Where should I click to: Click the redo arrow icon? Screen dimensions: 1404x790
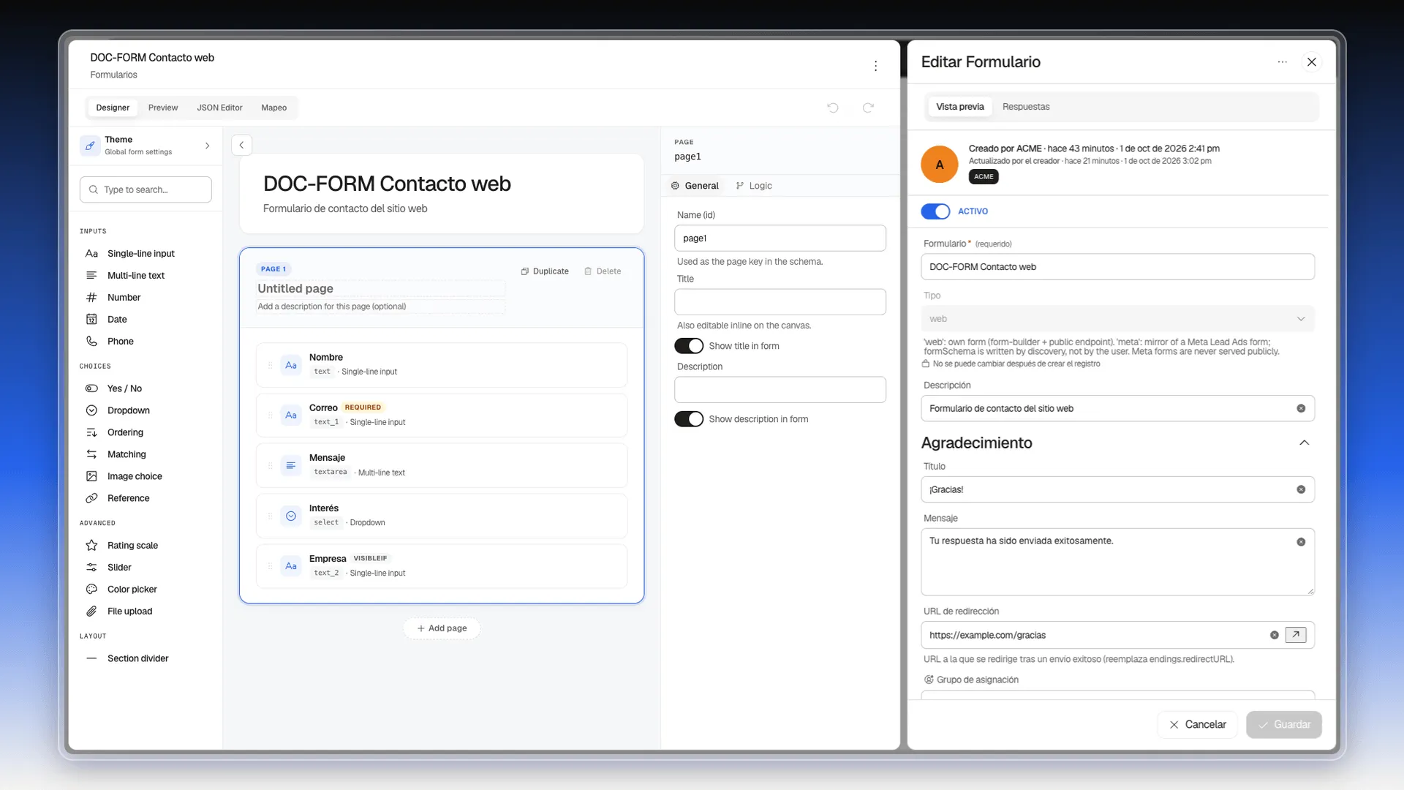(868, 108)
